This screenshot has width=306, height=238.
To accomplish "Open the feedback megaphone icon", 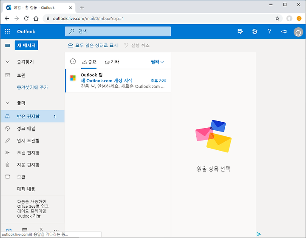I will click(284, 31).
